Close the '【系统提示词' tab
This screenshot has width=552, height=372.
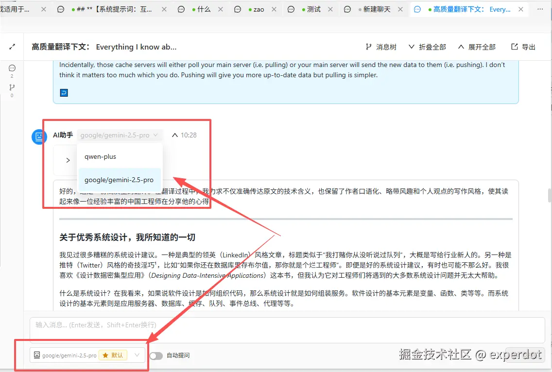164,9
